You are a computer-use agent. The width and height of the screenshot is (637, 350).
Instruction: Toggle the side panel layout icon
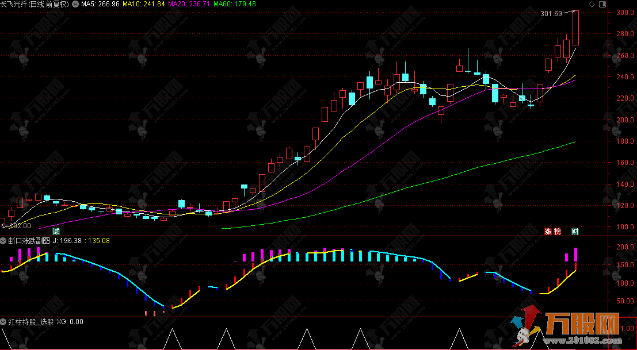(602, 4)
